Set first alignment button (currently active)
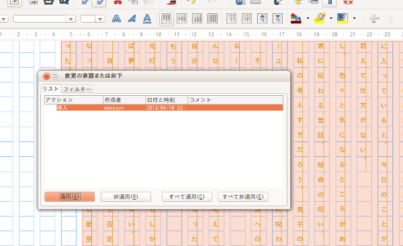 (167, 19)
